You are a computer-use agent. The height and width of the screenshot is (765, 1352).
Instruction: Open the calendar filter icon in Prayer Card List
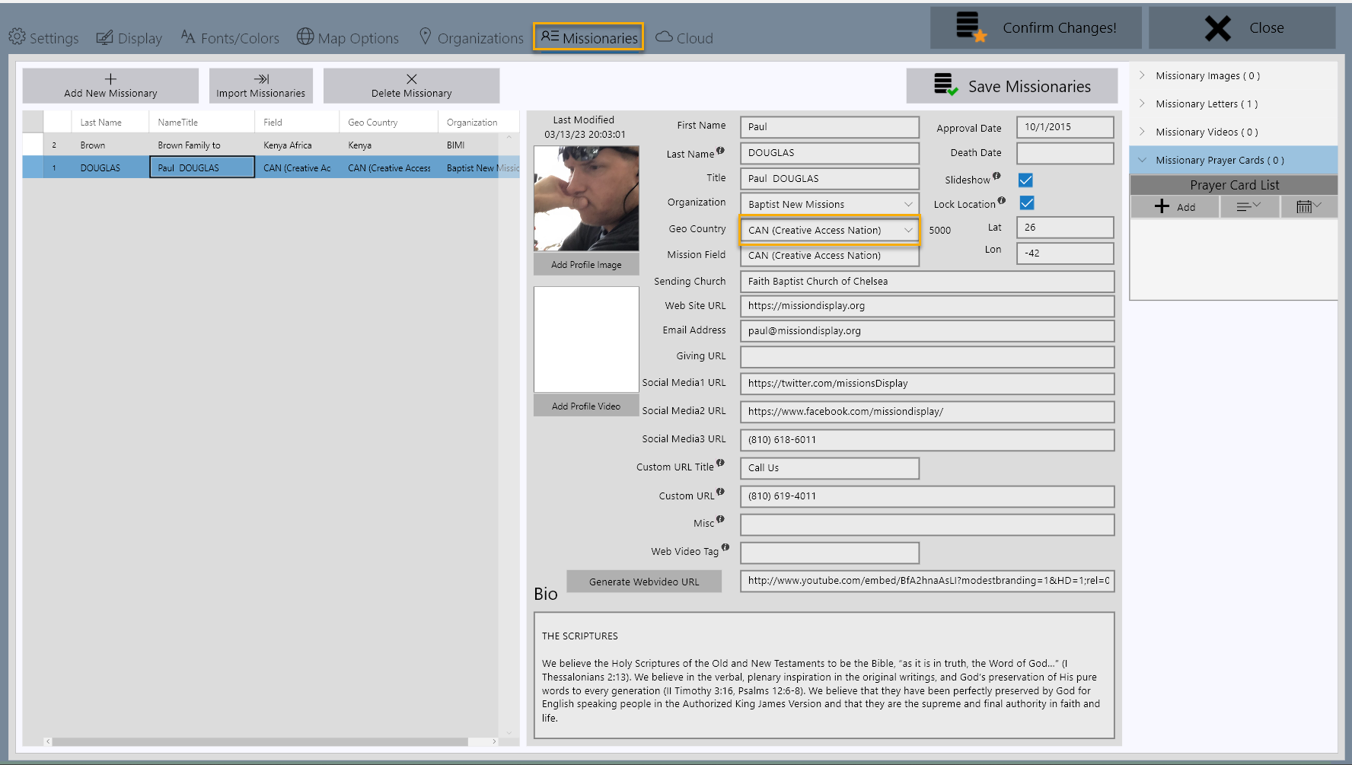click(1306, 206)
